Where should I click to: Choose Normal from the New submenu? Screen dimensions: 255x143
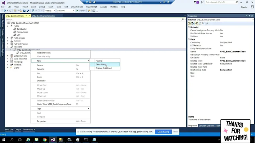[x=105, y=61]
